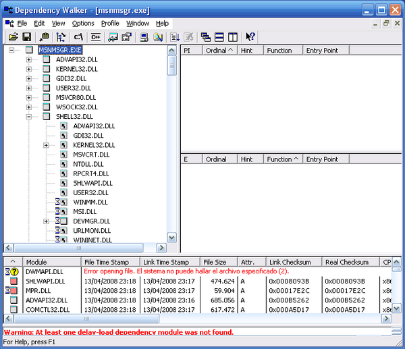This screenshot has width=405, height=349.
Task: Expand the DEVMGR.DLL node
Action: (46, 221)
